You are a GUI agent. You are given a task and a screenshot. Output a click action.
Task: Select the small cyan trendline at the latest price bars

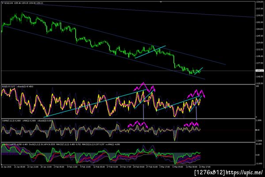(x=199, y=71)
